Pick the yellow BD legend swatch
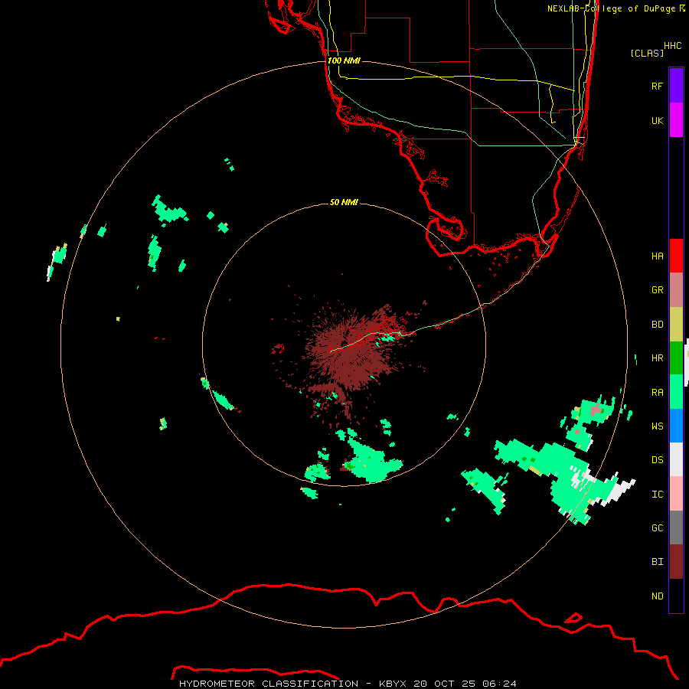This screenshot has width=689, height=689. click(x=676, y=325)
